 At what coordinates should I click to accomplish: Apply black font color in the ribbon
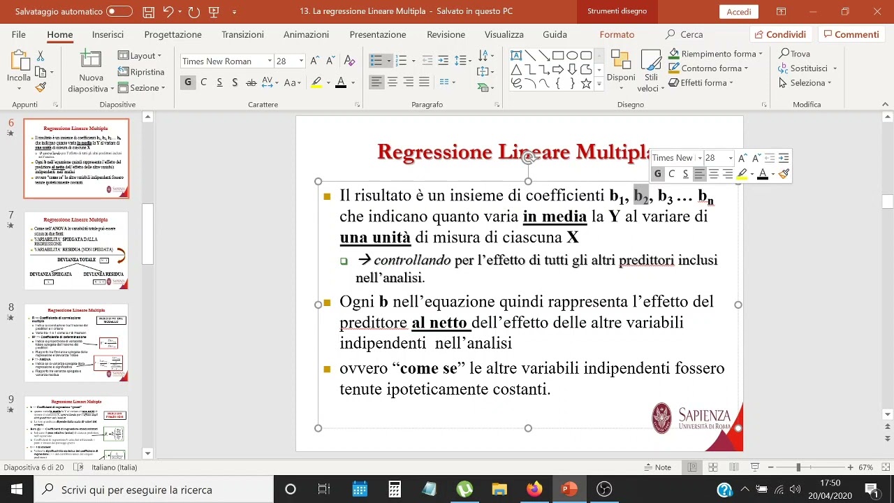click(x=341, y=82)
